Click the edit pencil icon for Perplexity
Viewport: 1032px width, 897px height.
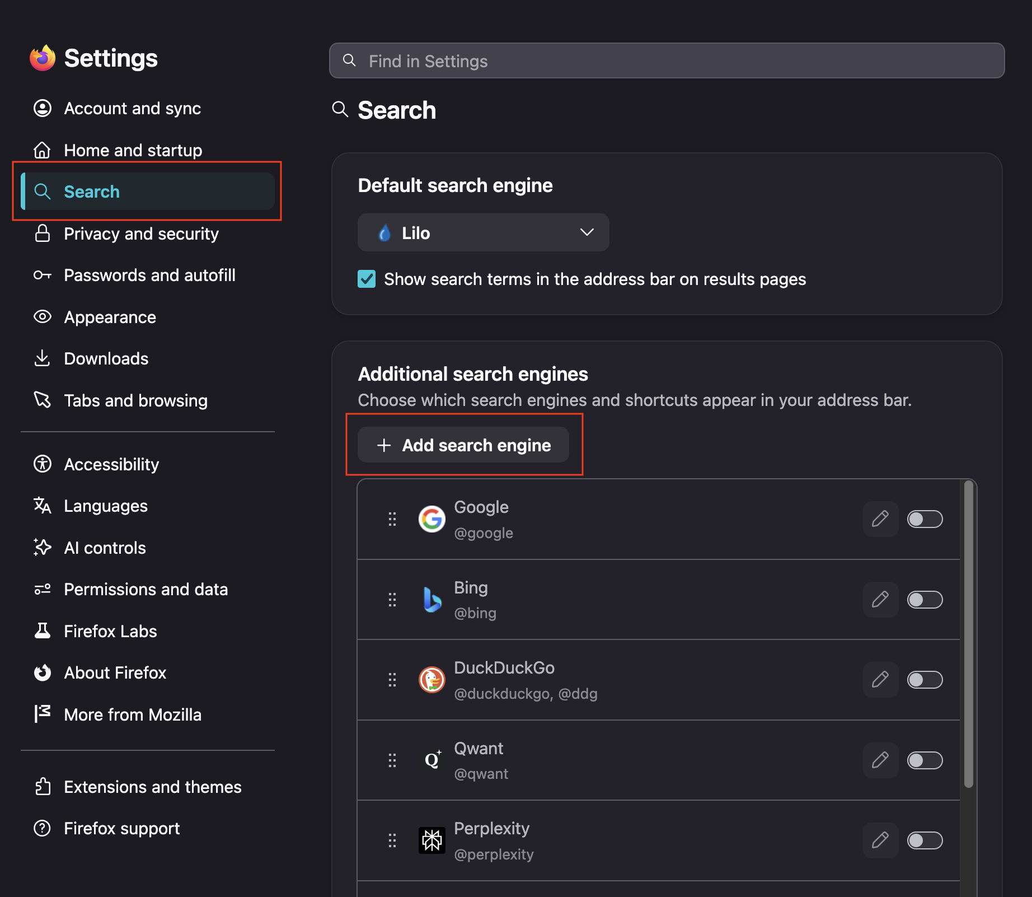coord(880,840)
